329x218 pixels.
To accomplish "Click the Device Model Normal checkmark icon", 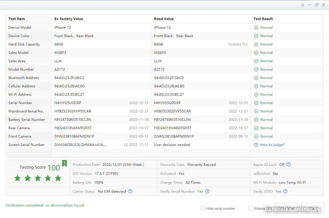I will [x=256, y=28].
